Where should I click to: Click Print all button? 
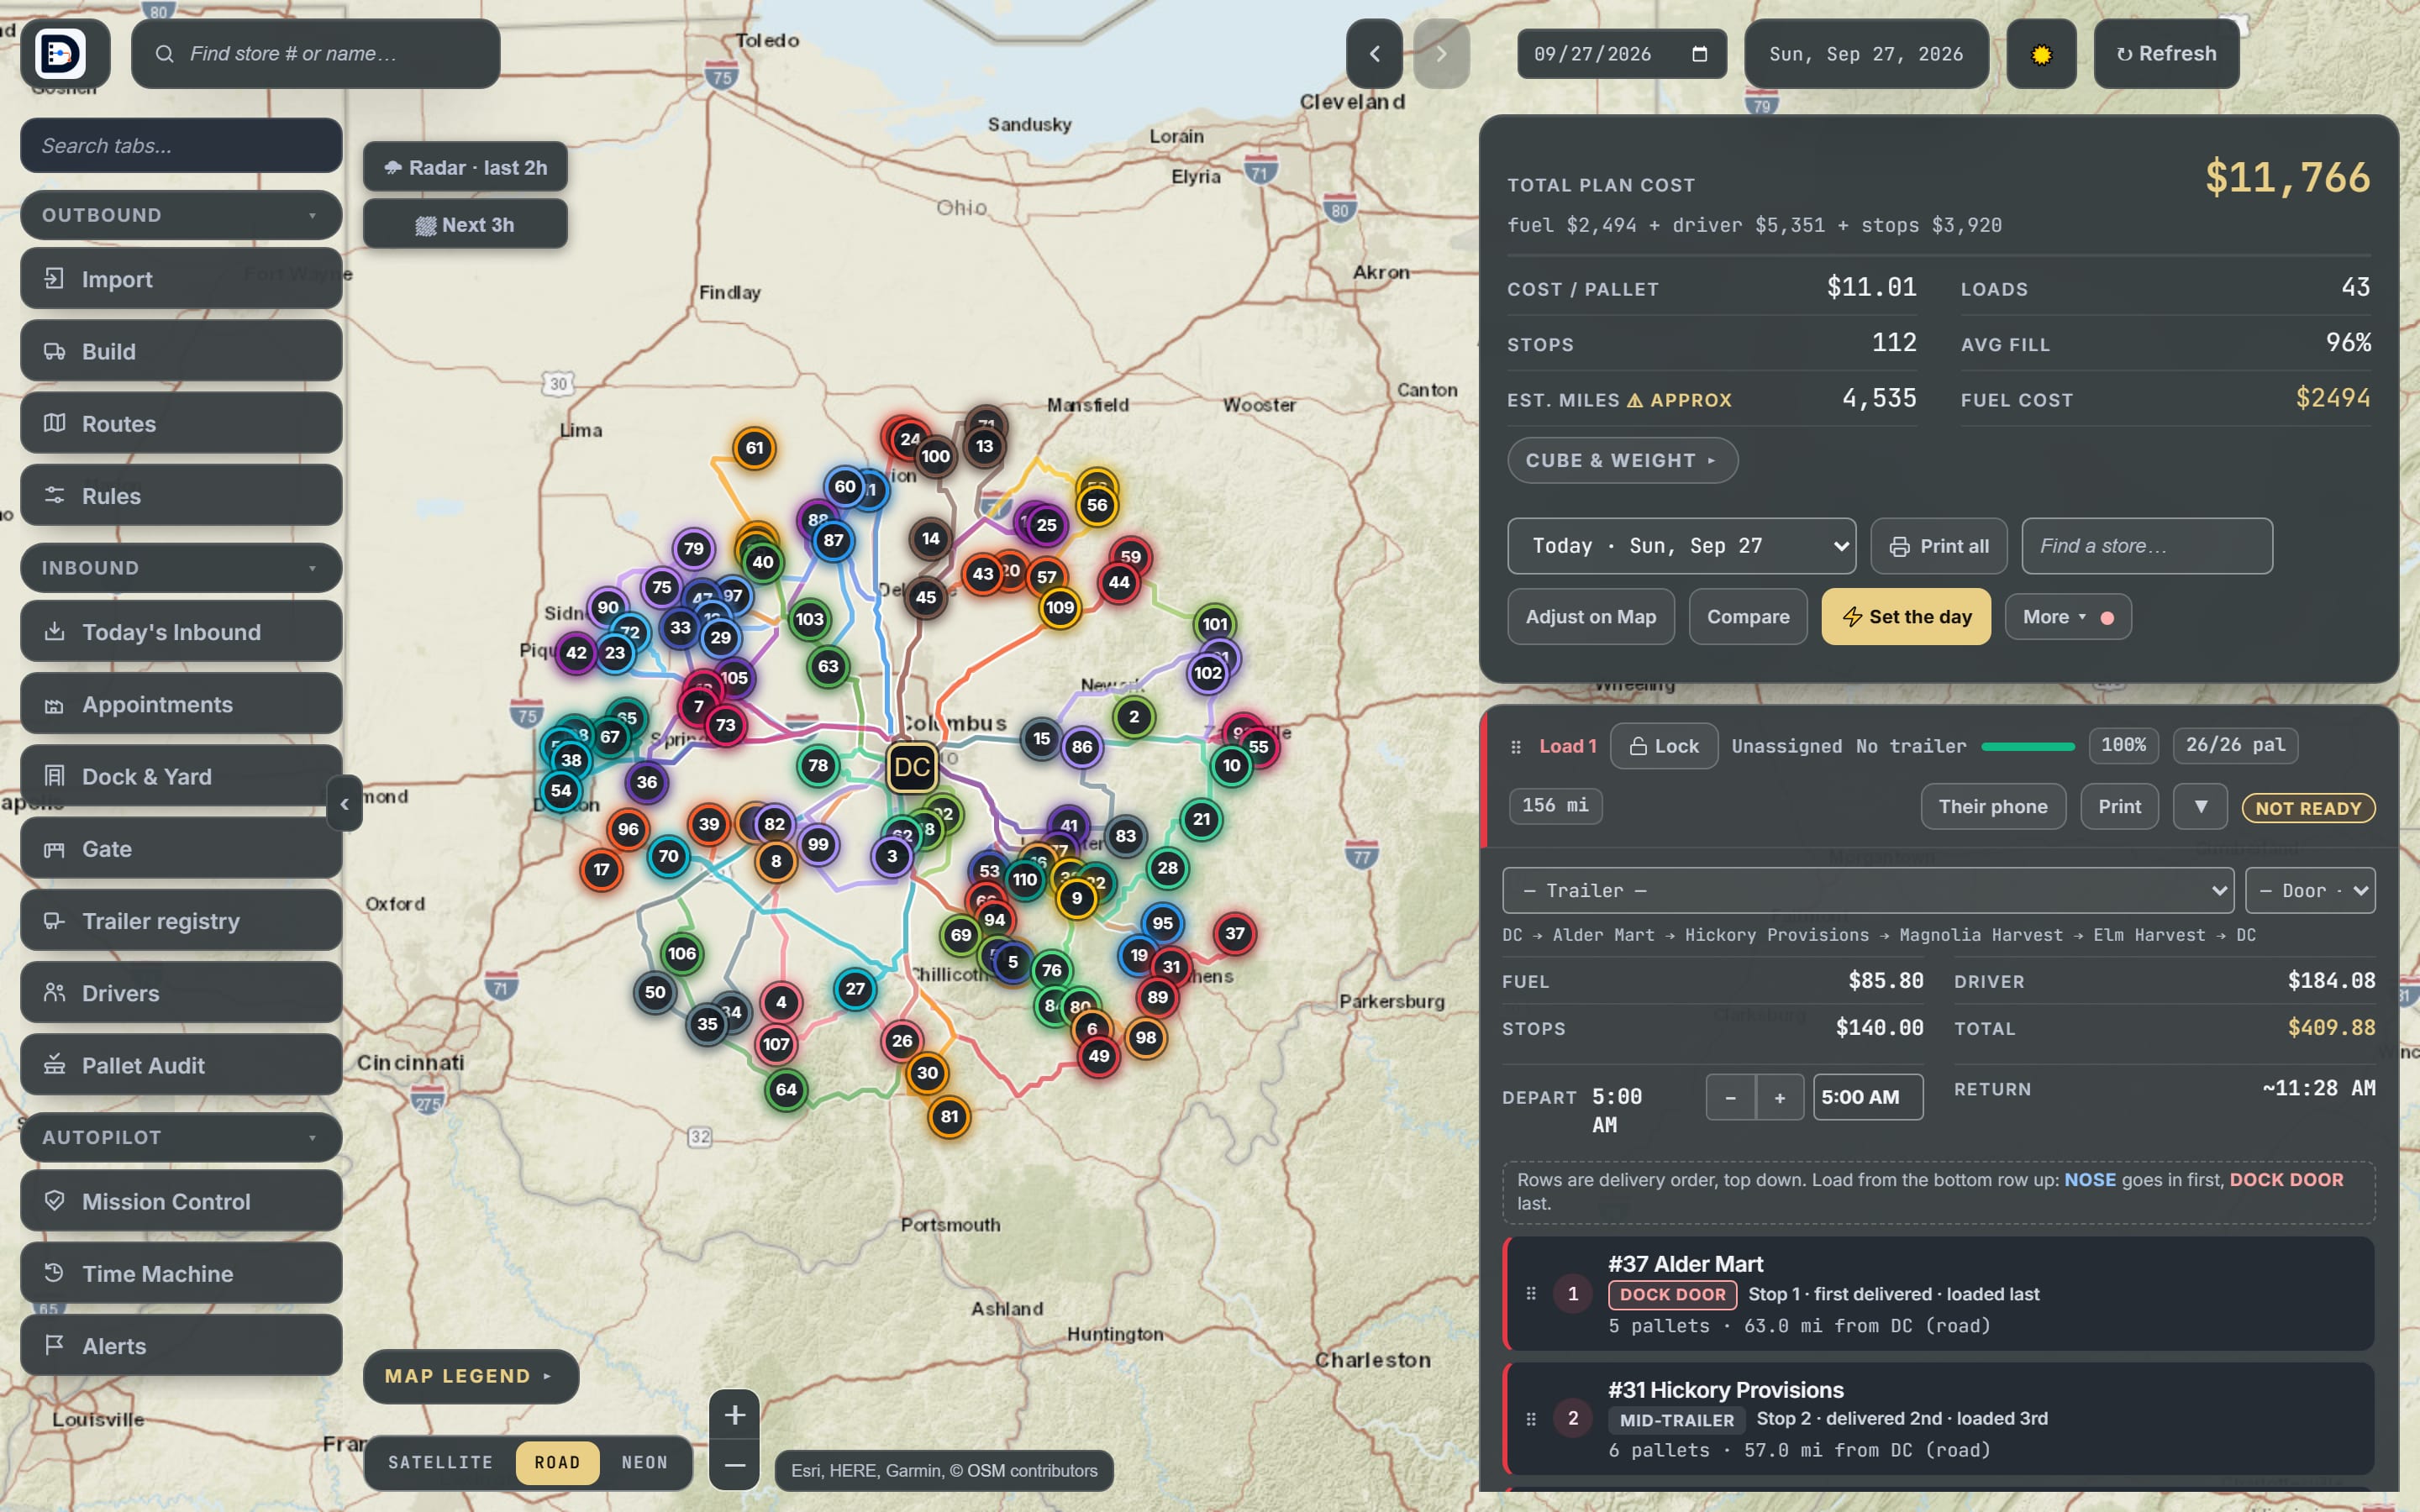click(1939, 546)
